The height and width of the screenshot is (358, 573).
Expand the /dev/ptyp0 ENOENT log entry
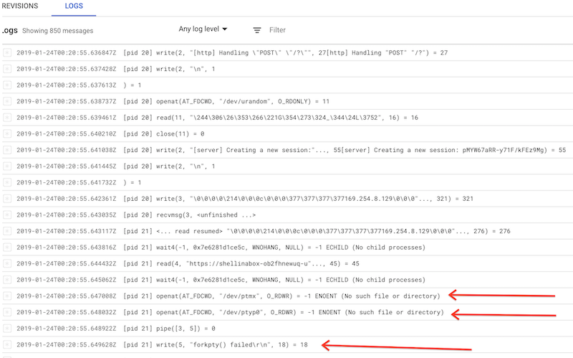pyautogui.click(x=7, y=312)
